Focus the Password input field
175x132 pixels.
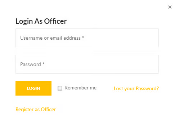click(87, 64)
